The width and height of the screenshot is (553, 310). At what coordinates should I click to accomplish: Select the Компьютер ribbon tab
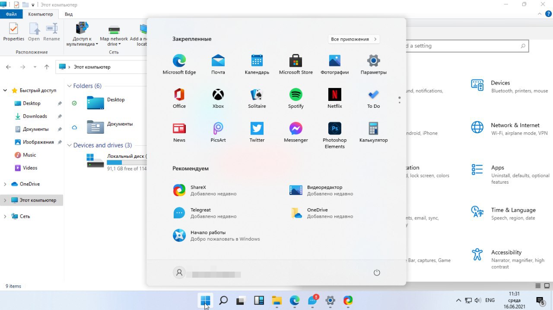(x=41, y=14)
